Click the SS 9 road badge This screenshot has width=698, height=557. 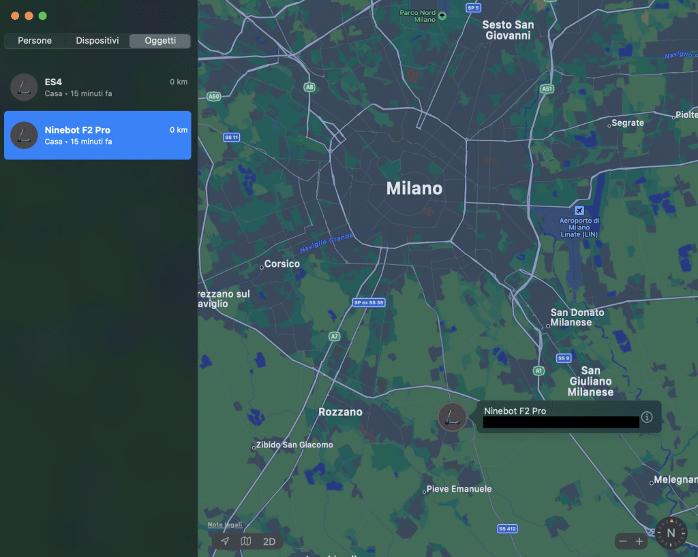pos(564,358)
